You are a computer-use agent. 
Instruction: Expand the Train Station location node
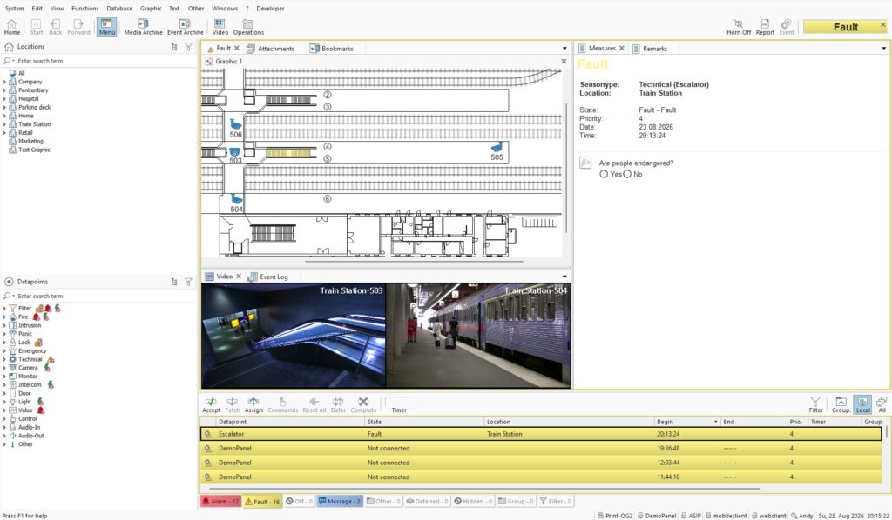4,124
